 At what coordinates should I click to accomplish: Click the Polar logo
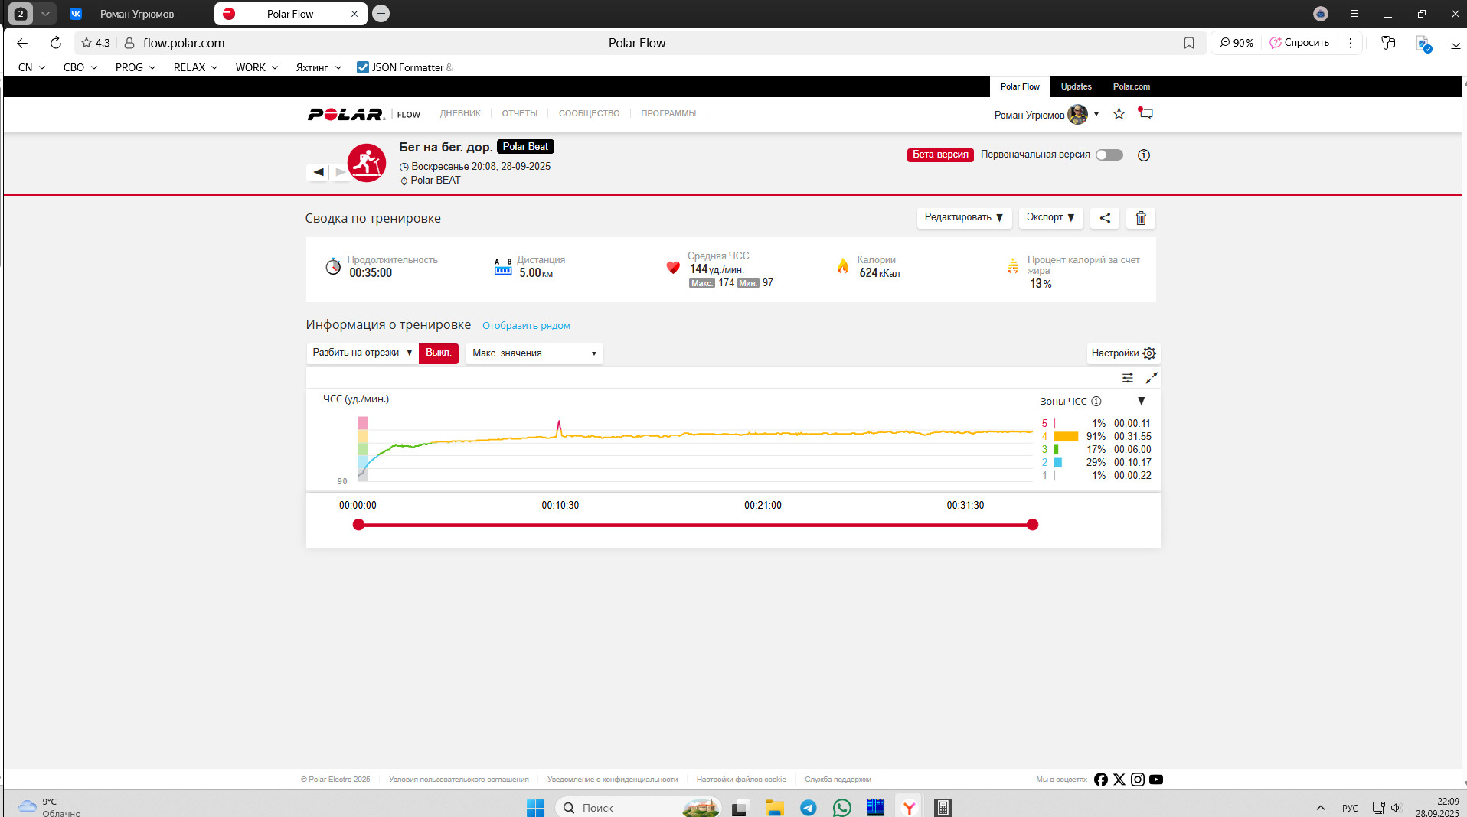345,114
